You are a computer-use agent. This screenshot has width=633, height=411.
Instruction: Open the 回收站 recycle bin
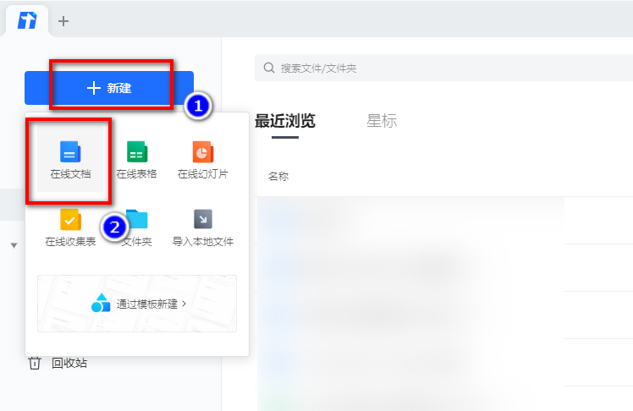pos(58,363)
